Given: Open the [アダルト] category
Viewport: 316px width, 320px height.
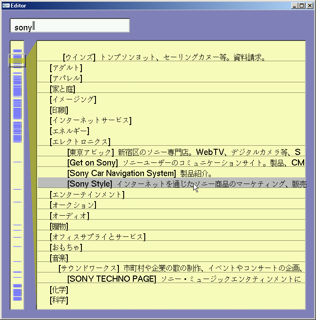Looking at the screenshot, I should click(66, 68).
